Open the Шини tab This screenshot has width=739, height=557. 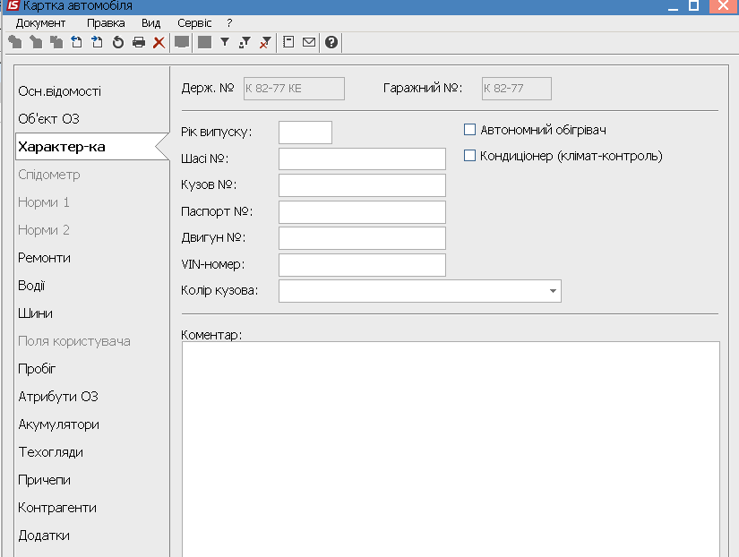[92, 313]
